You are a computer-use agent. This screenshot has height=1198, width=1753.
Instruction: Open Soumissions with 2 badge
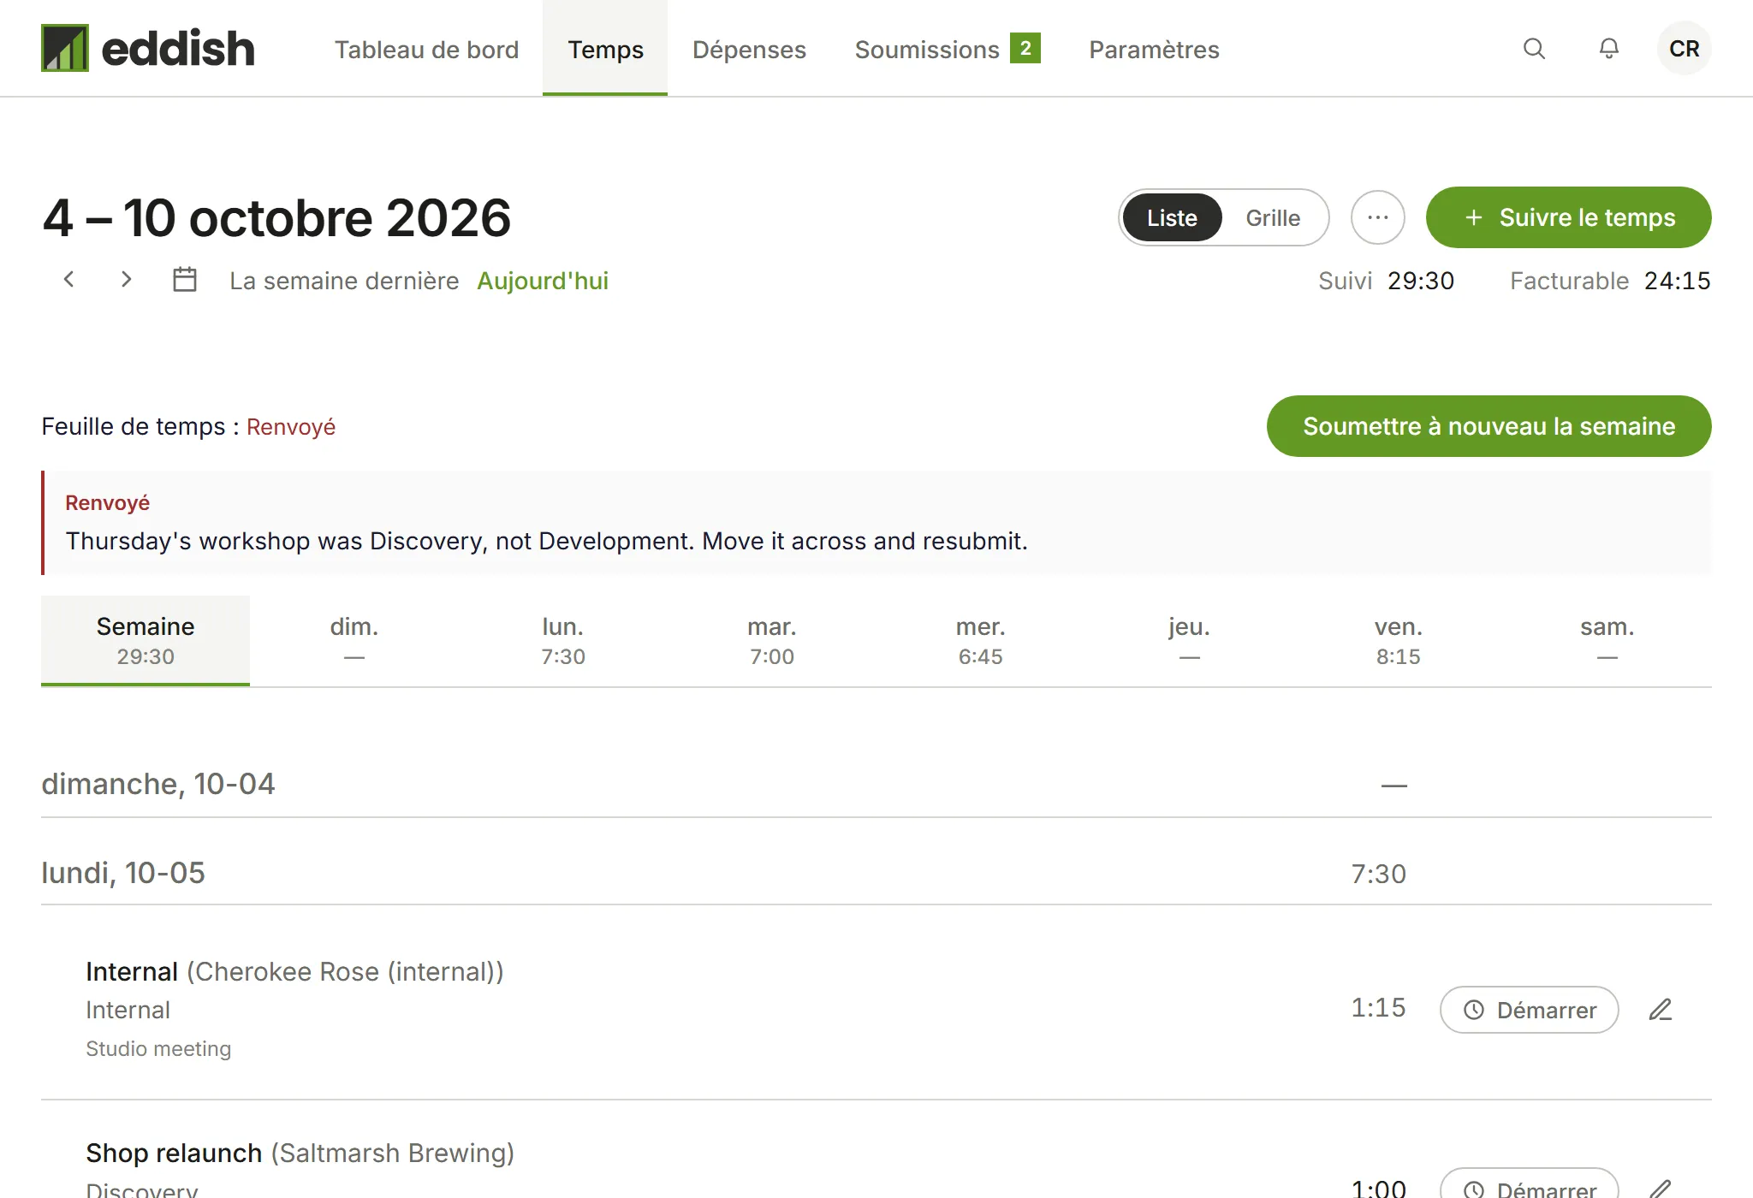[948, 49]
